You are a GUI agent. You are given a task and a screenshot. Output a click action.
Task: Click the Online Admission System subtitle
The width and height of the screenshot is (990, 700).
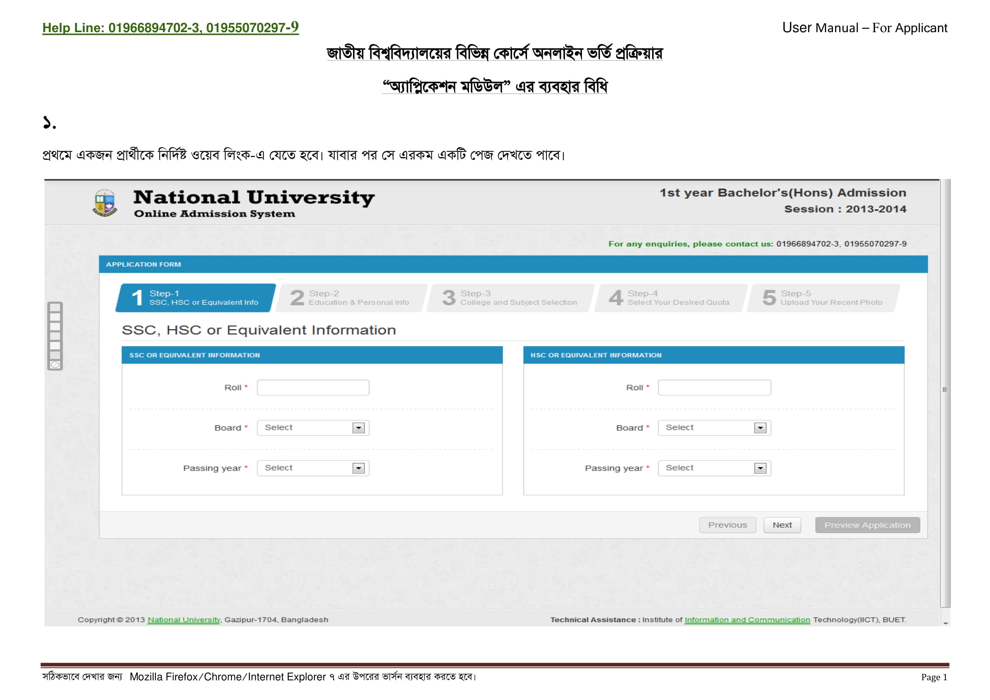214,214
